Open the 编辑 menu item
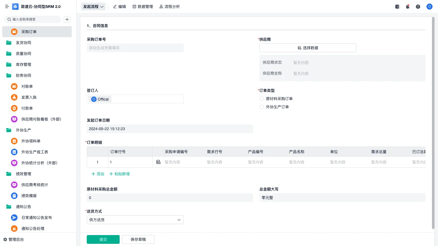Viewport: 438px width, 246px height. (120, 7)
